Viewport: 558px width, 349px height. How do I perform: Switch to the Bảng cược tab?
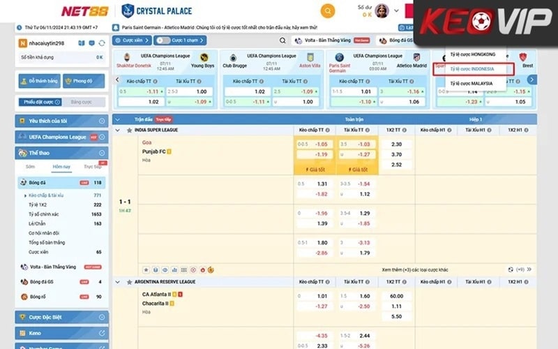[x=82, y=102]
